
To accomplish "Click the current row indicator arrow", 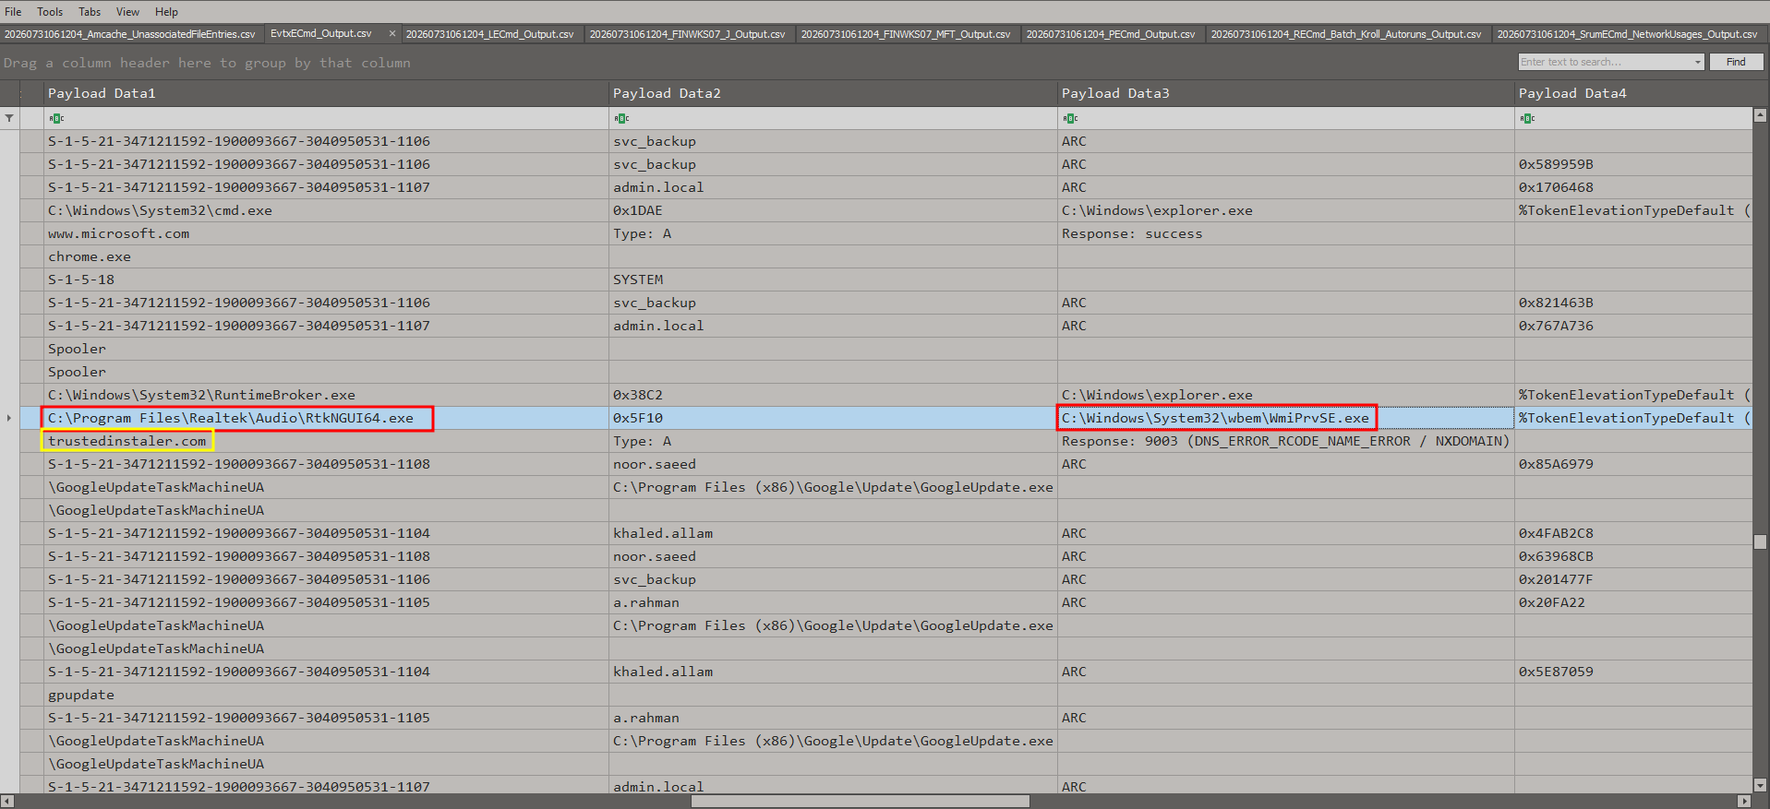I will tap(9, 418).
